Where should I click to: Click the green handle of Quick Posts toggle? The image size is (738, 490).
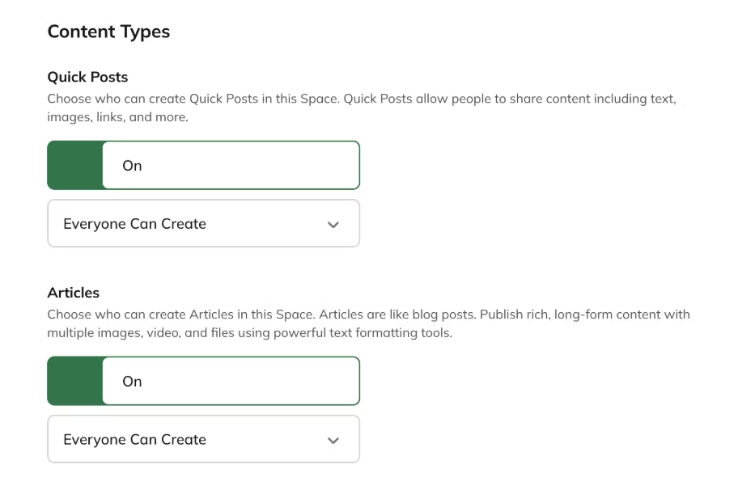tap(75, 165)
